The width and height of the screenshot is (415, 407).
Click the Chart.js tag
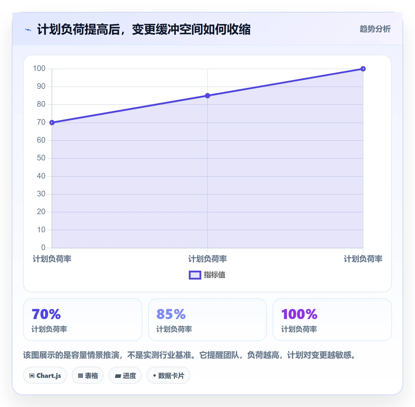[45, 376]
